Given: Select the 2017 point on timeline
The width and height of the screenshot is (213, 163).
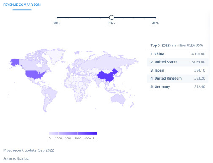Looking at the screenshot, I should [57, 18].
